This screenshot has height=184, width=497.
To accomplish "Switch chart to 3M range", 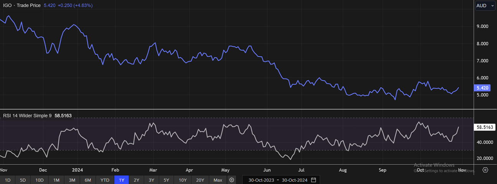I will pyautogui.click(x=72, y=180).
